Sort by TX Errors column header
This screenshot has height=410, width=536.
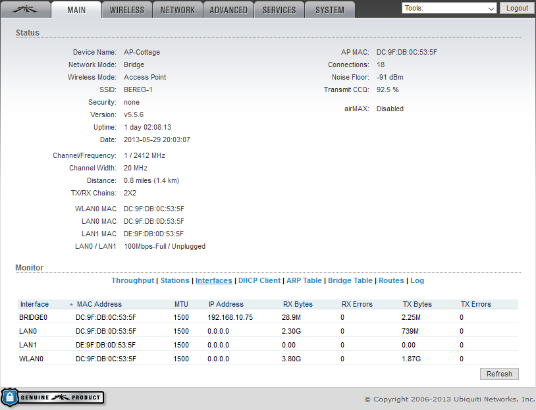tap(475, 304)
